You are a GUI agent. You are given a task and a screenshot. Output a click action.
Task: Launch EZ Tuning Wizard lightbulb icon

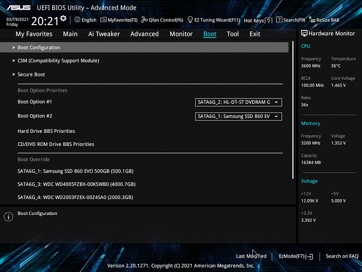pyautogui.click(x=190, y=20)
